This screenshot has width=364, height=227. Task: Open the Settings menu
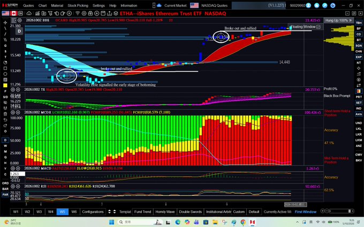(98, 5)
